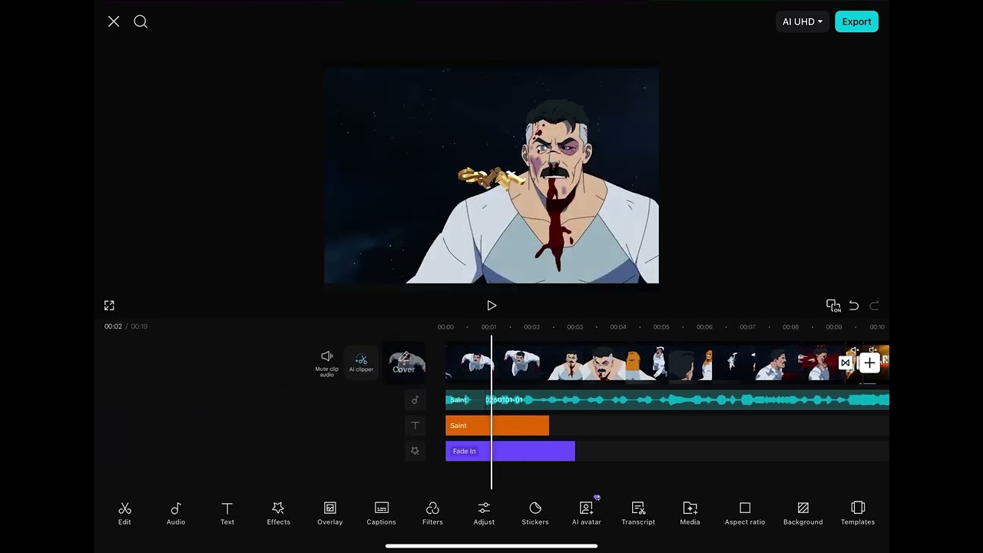Open the Audio tool

(176, 513)
